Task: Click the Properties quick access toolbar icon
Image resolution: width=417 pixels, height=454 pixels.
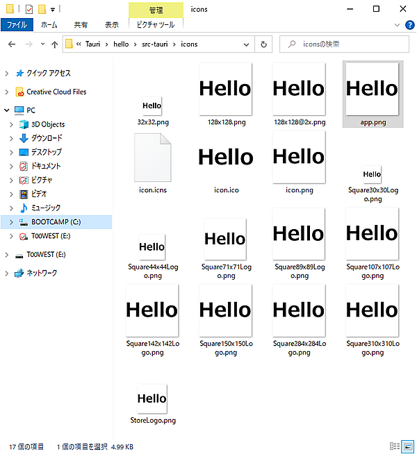Action: tap(28, 9)
